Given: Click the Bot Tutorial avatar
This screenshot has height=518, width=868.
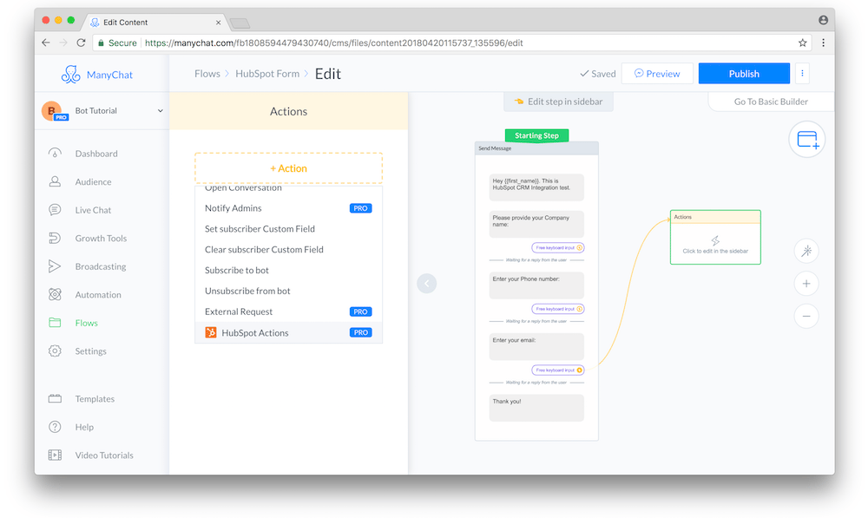Looking at the screenshot, I should (51, 111).
